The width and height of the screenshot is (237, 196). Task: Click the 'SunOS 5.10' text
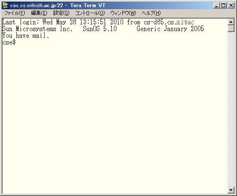click(x=100, y=29)
